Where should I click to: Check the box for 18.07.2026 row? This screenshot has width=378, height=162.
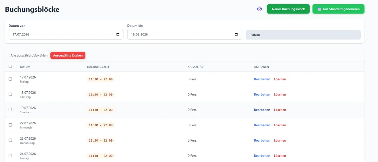(10, 94)
